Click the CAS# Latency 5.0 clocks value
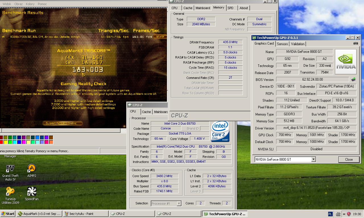The height and width of the screenshot is (218, 364). point(230,52)
